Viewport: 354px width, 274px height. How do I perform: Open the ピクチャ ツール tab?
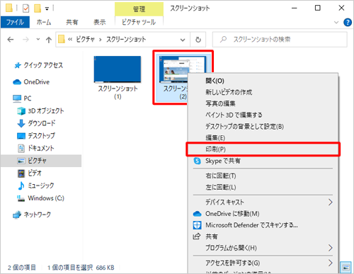point(139,22)
